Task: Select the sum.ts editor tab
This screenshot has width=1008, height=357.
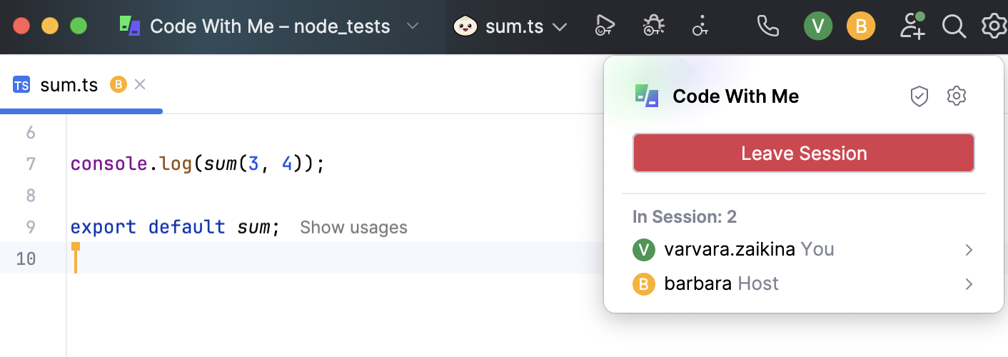Action: [x=68, y=85]
